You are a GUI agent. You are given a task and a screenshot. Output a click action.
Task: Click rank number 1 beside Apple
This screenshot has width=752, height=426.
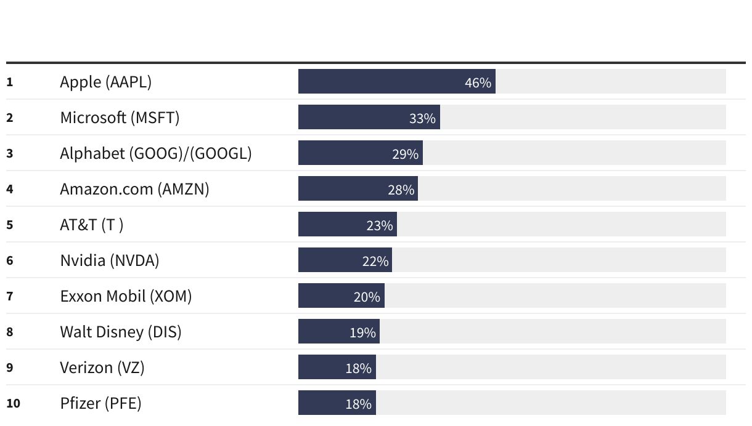9,82
